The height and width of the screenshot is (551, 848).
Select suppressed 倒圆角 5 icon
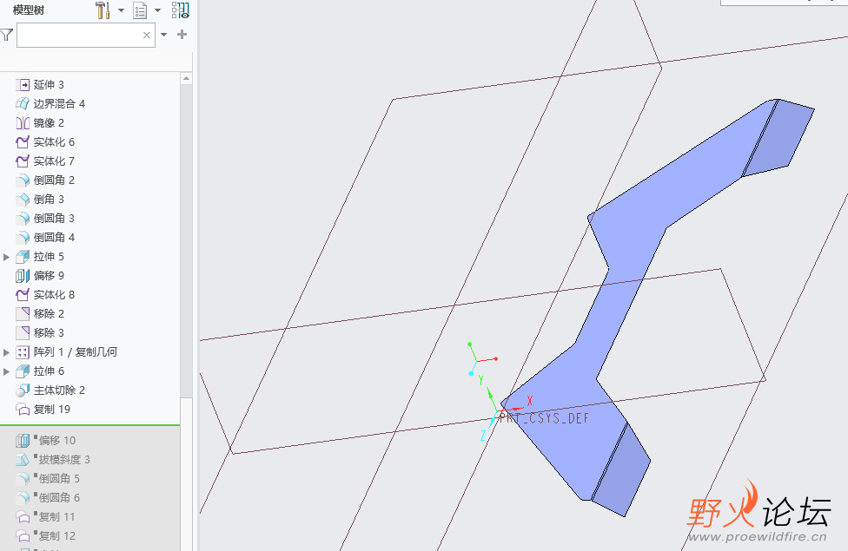click(23, 479)
